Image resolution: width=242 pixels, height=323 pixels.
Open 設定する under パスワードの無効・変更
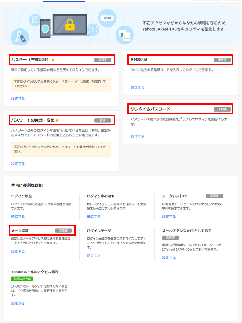18,164
